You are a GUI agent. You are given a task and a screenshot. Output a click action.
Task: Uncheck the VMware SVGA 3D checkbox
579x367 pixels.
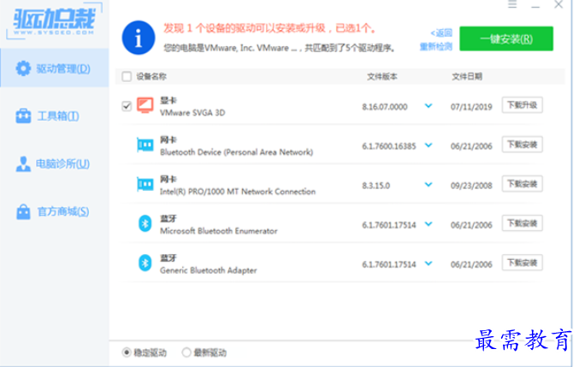click(127, 106)
